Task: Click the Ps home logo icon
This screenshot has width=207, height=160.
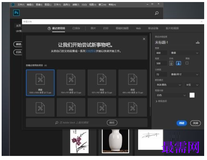Action: point(16,13)
